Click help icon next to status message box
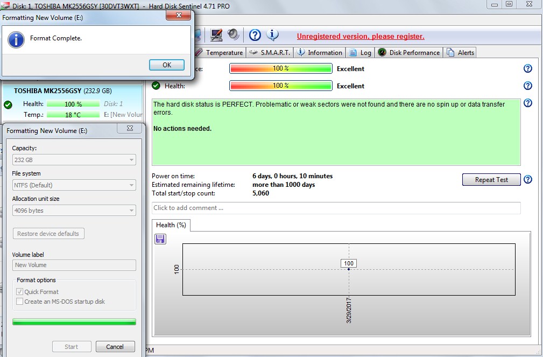The image size is (543, 357). point(528,103)
